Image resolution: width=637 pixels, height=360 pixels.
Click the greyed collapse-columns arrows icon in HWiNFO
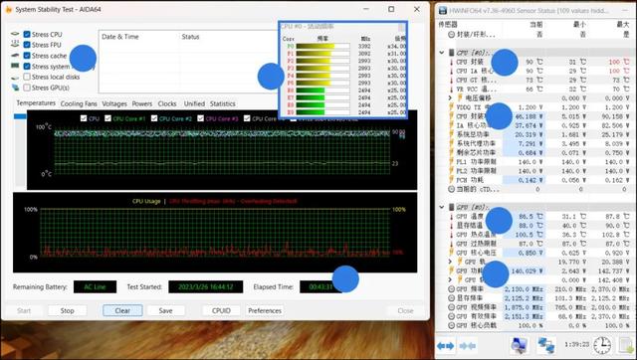click(467, 346)
